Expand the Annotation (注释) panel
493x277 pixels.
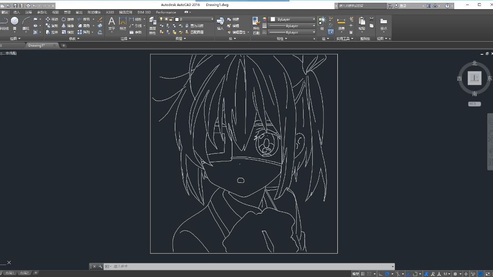126,39
